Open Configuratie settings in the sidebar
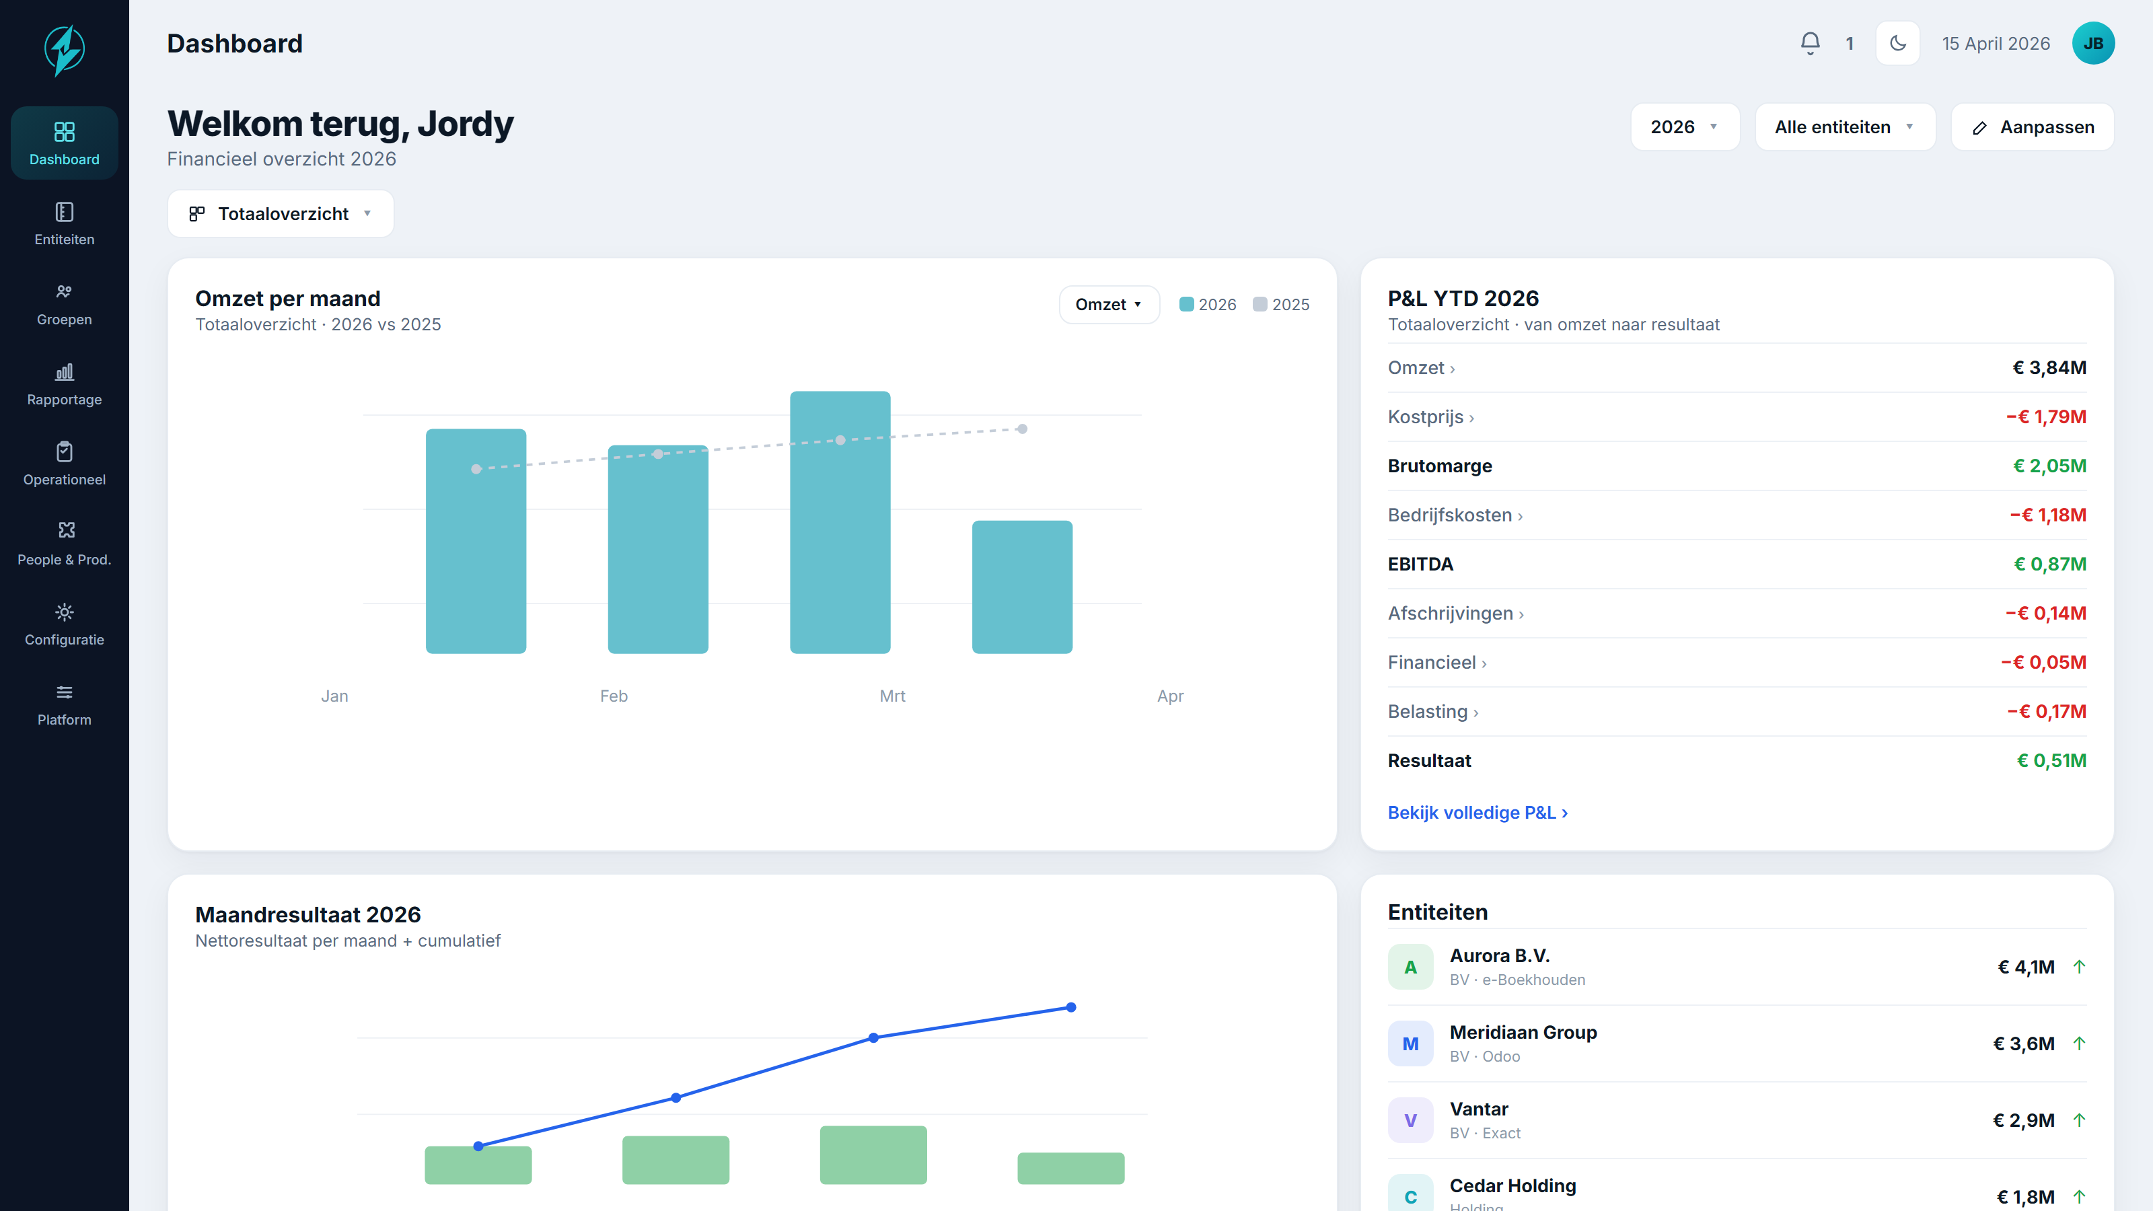This screenshot has height=1211, width=2153. (65, 624)
